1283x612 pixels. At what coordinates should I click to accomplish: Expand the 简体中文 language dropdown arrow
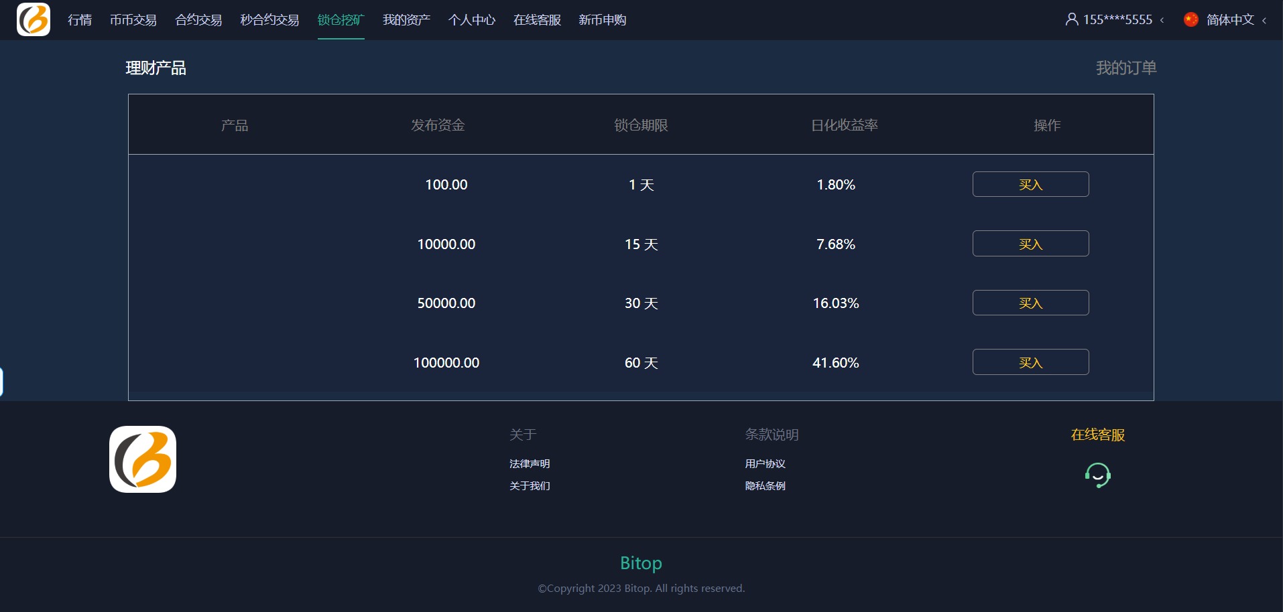tap(1264, 20)
